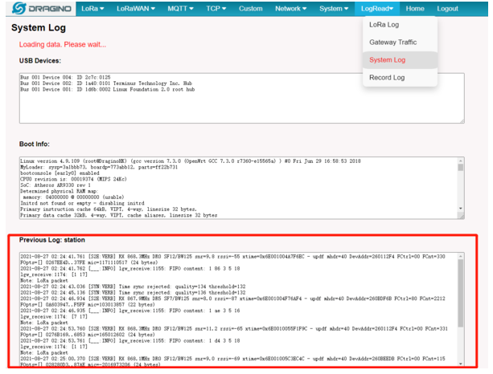Open the Custom page
493x374 pixels.
[251, 9]
